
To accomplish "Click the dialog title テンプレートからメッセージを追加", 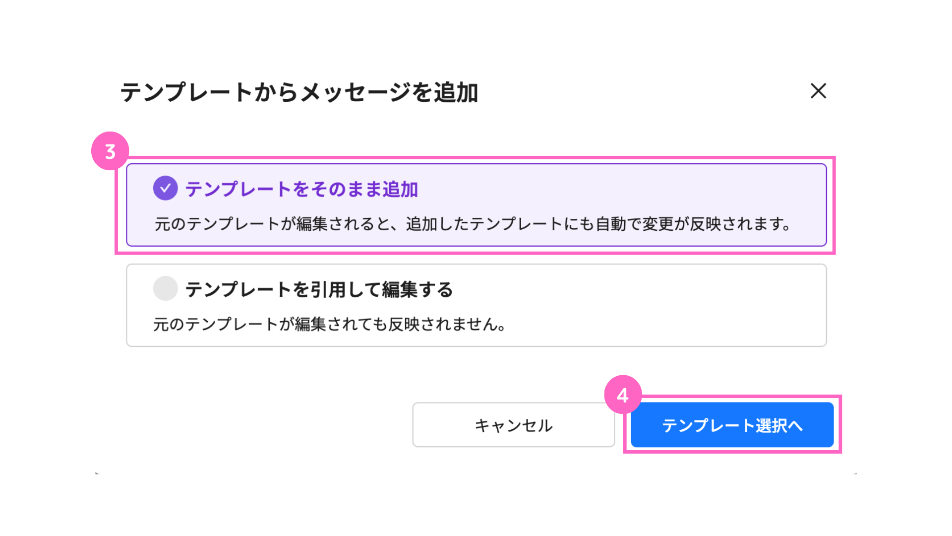I will point(299,92).
